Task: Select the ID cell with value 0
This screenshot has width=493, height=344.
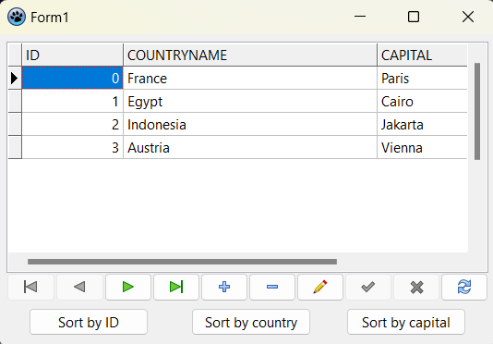Action: (72, 78)
